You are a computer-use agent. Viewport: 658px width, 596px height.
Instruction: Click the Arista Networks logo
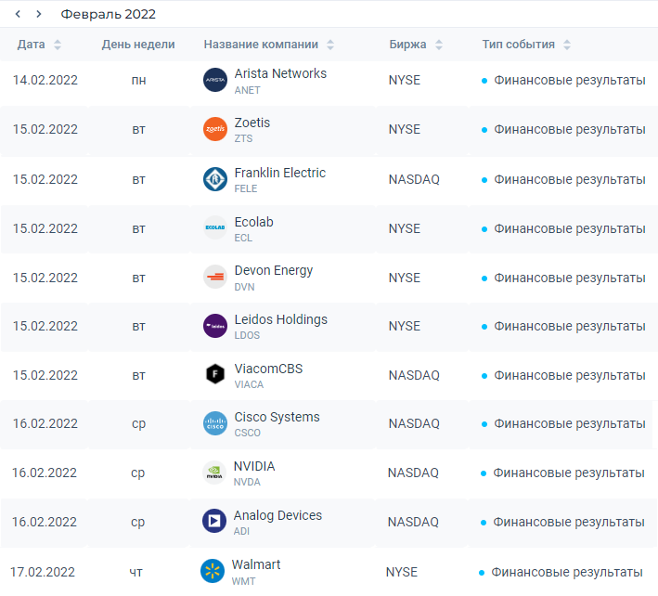click(215, 80)
